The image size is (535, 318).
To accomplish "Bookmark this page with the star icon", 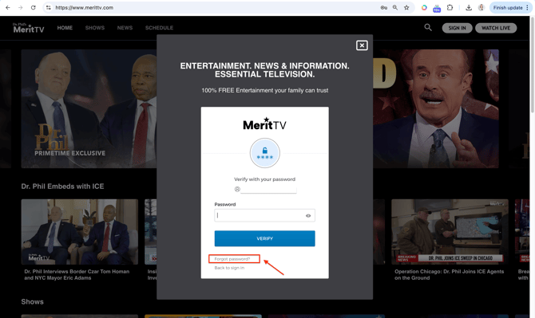I will coord(406,7).
